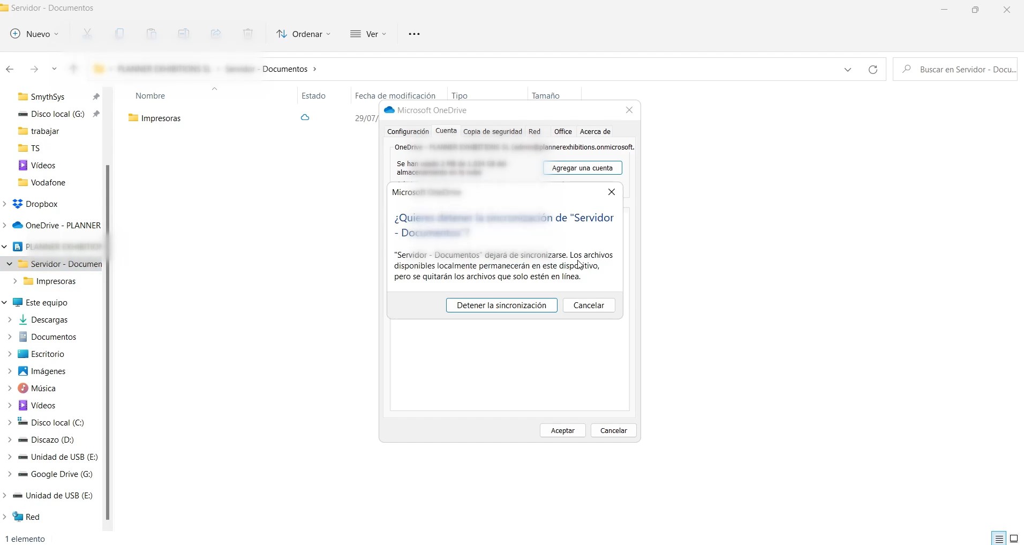
Task: Click the cloud status icon for Impresoras
Action: pos(305,117)
